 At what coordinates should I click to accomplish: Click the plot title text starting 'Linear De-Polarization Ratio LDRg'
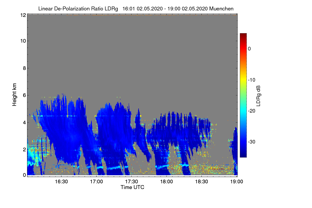[136, 9]
